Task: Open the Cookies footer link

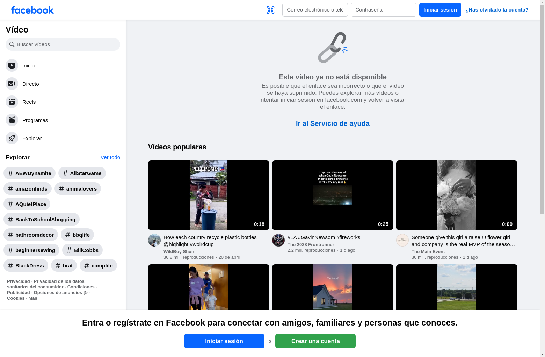Action: tap(16, 298)
